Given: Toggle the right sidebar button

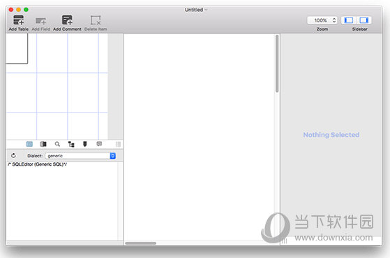Looking at the screenshot, I should coord(364,20).
